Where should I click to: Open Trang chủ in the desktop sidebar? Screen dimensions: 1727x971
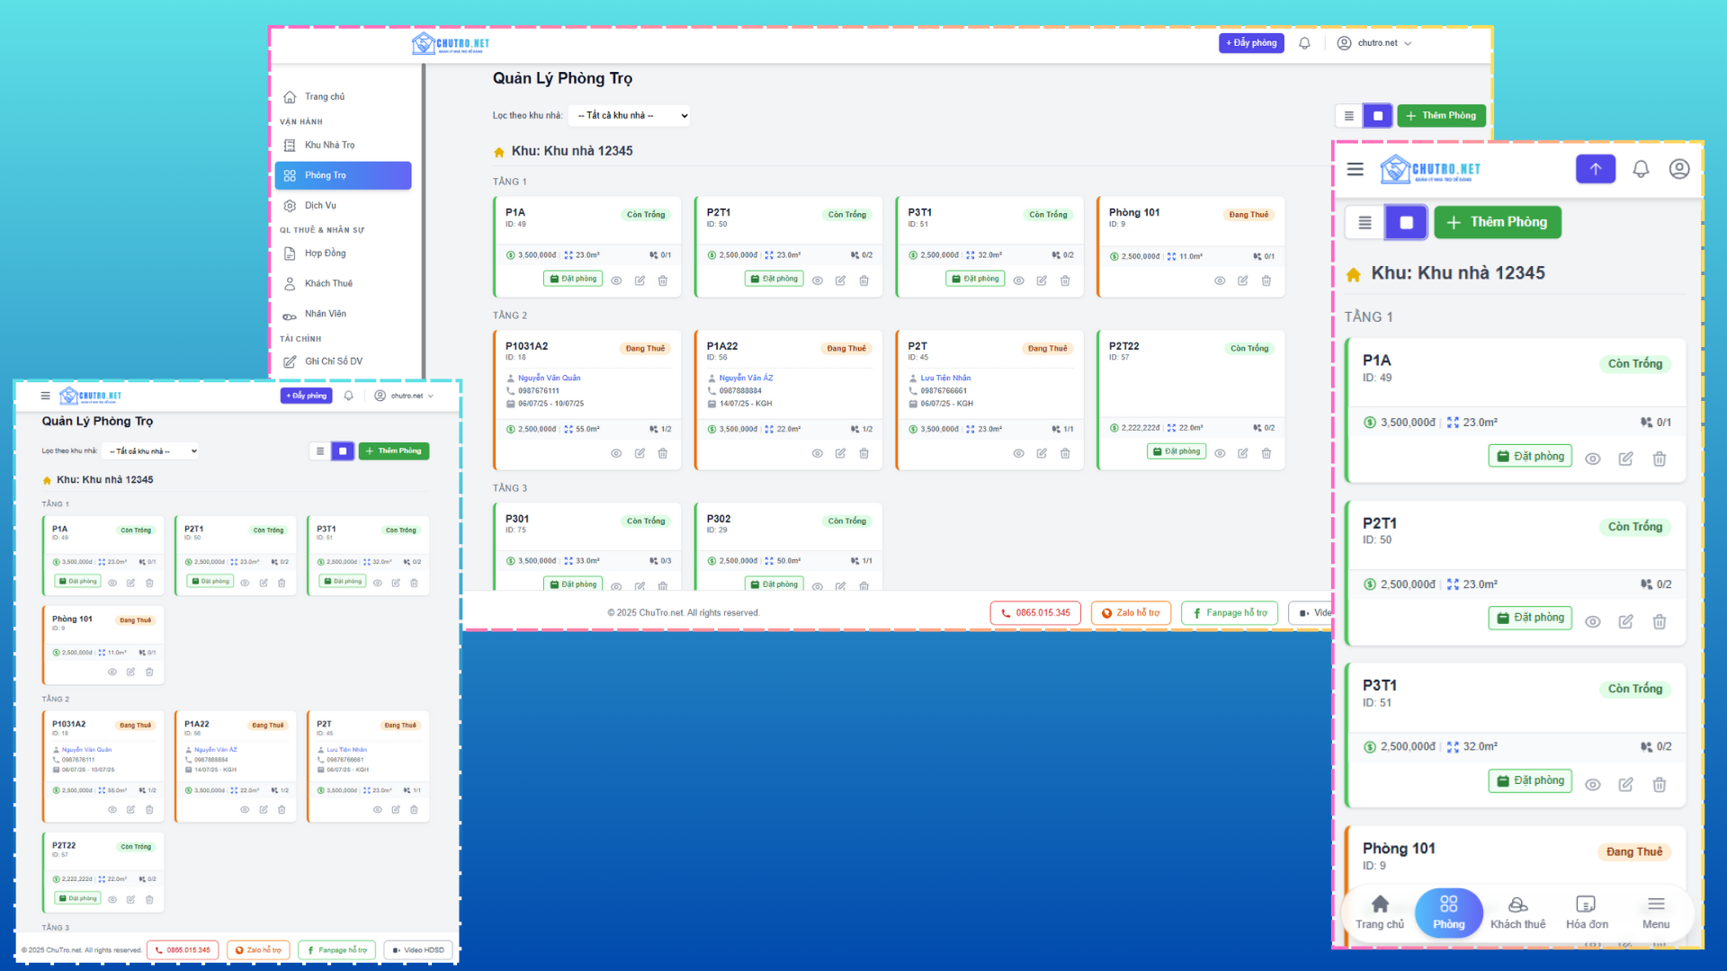pyautogui.click(x=344, y=96)
